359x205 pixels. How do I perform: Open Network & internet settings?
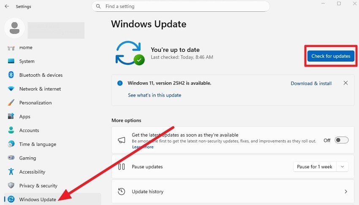pos(40,89)
